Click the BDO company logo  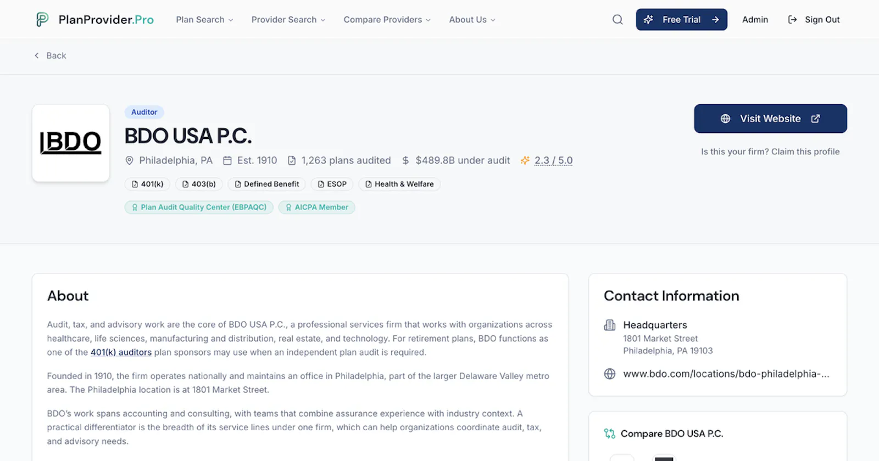pos(71,143)
